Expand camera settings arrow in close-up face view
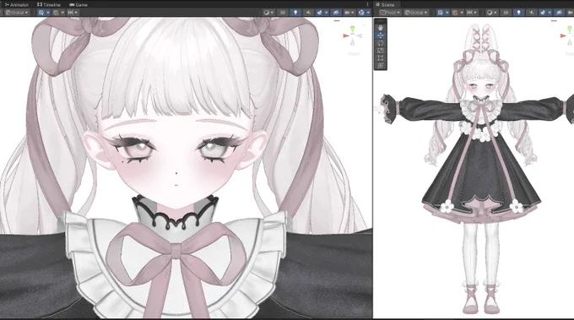Image resolution: width=574 pixels, height=320 pixels. 353,13
